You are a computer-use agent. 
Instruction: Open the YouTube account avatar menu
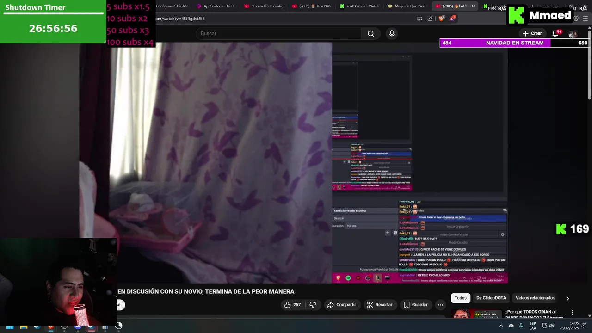click(x=573, y=34)
